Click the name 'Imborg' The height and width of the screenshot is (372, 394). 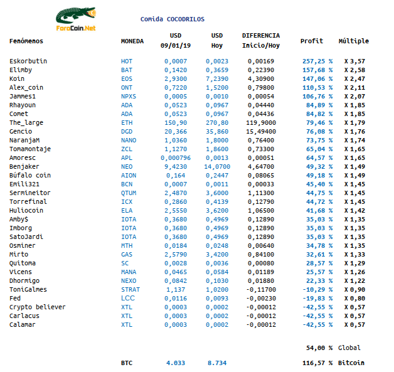pyautogui.click(x=21, y=228)
